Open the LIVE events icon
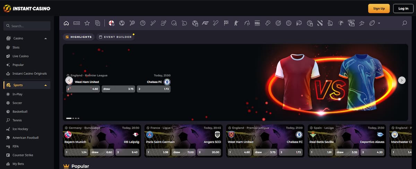 (x=77, y=23)
